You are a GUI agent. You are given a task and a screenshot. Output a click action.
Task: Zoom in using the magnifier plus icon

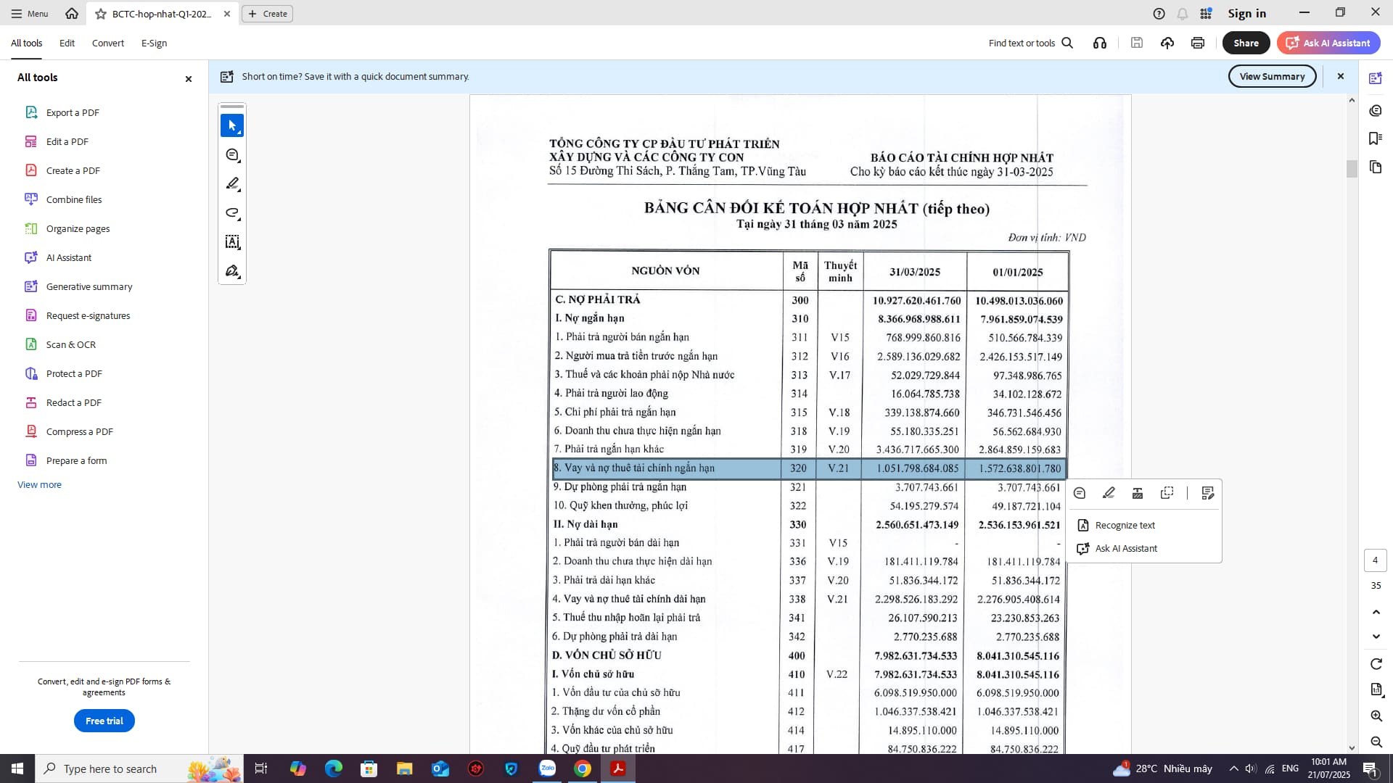click(1376, 716)
